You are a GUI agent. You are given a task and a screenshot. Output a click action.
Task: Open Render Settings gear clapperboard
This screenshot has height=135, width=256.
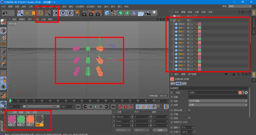click(x=99, y=13)
